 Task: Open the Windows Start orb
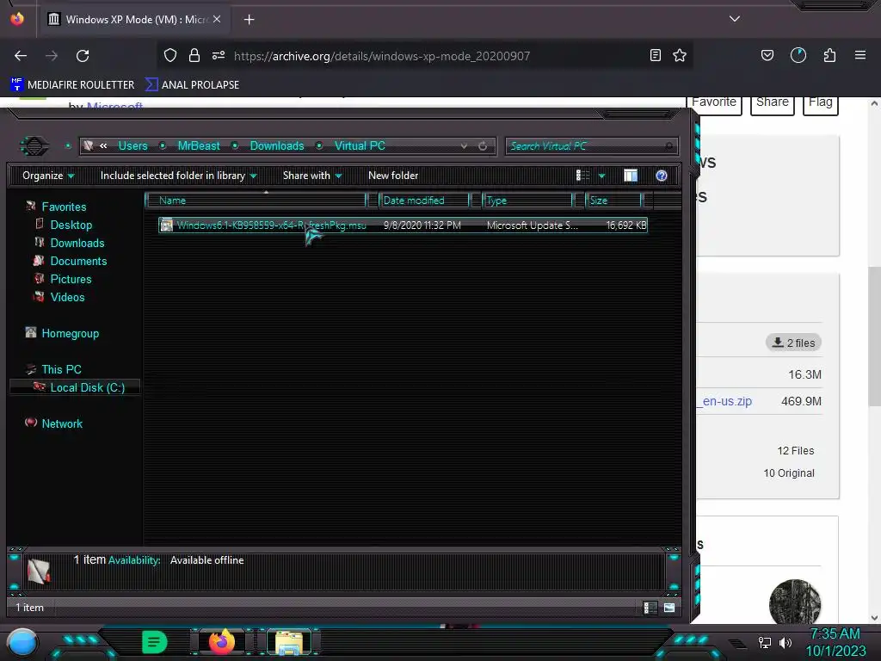tap(22, 642)
